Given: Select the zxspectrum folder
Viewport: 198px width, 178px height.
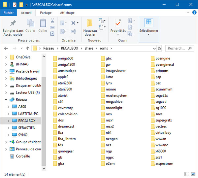Looking at the screenshot, I should pos(162,163).
